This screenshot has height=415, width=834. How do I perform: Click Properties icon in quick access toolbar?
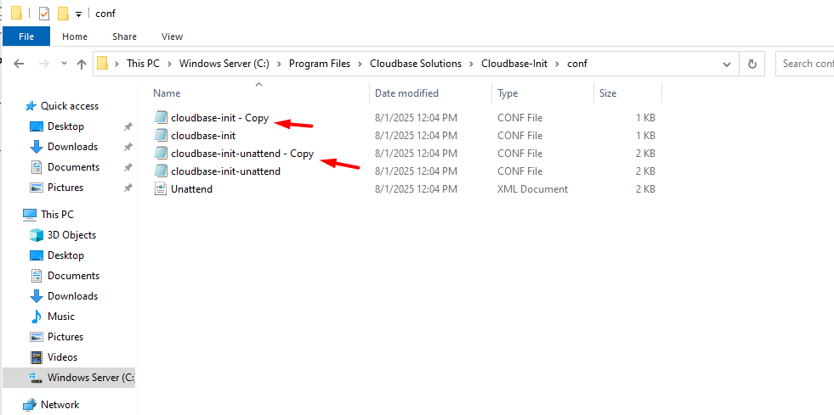click(44, 14)
